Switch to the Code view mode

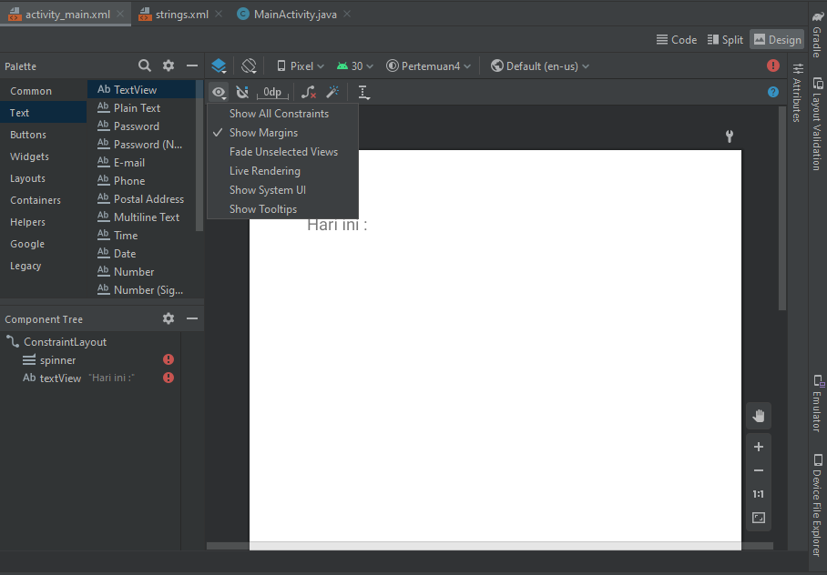(677, 39)
